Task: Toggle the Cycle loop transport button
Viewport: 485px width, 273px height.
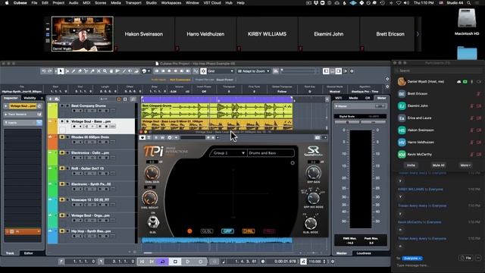Action: point(163,262)
